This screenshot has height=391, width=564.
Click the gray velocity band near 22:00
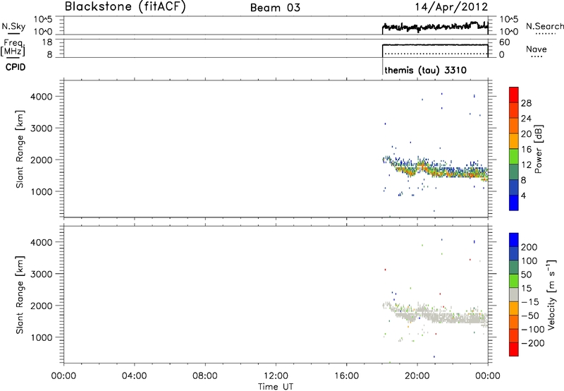click(x=453, y=317)
